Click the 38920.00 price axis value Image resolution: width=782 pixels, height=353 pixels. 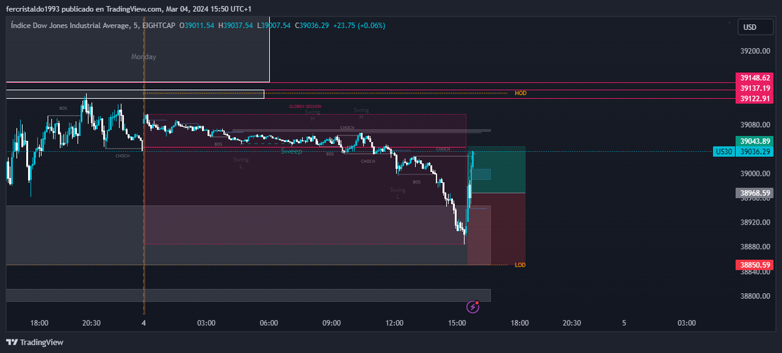(756, 222)
